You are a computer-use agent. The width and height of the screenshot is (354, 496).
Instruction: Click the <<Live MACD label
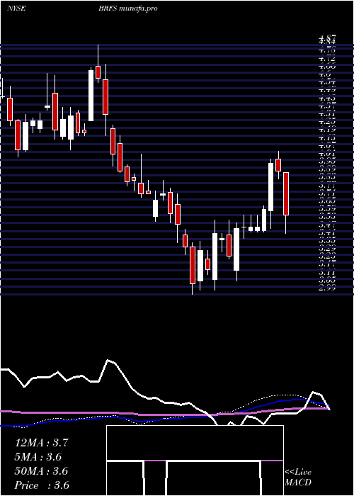(x=298, y=478)
